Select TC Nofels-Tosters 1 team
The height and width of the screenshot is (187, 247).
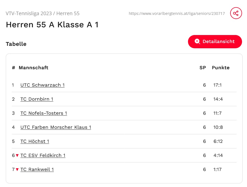tap(44, 113)
